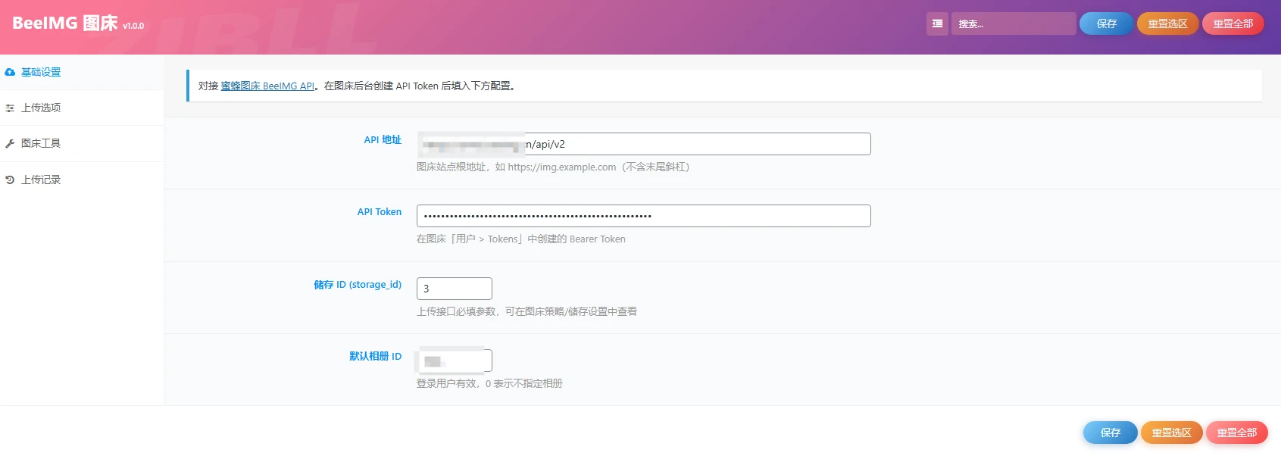Click the hint 上传接口必填参数 text
This screenshot has height=456, width=1281.
(x=526, y=311)
